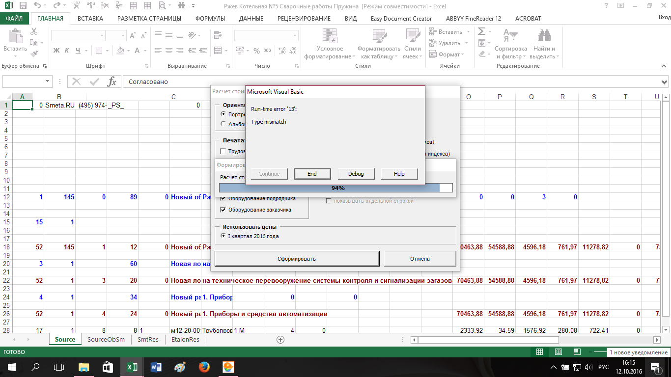Click the Сформировать button

(297, 259)
